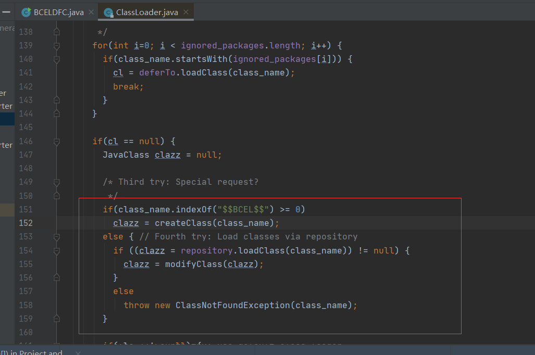Click line number 155 in the gutter
The height and width of the screenshot is (355, 535).
click(26, 264)
